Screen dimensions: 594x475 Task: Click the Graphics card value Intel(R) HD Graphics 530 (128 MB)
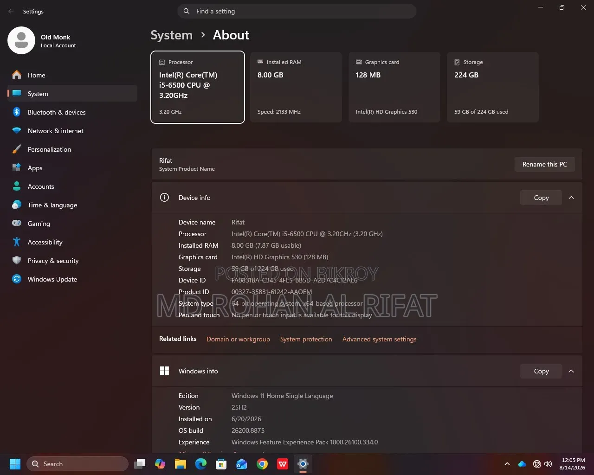280,257
